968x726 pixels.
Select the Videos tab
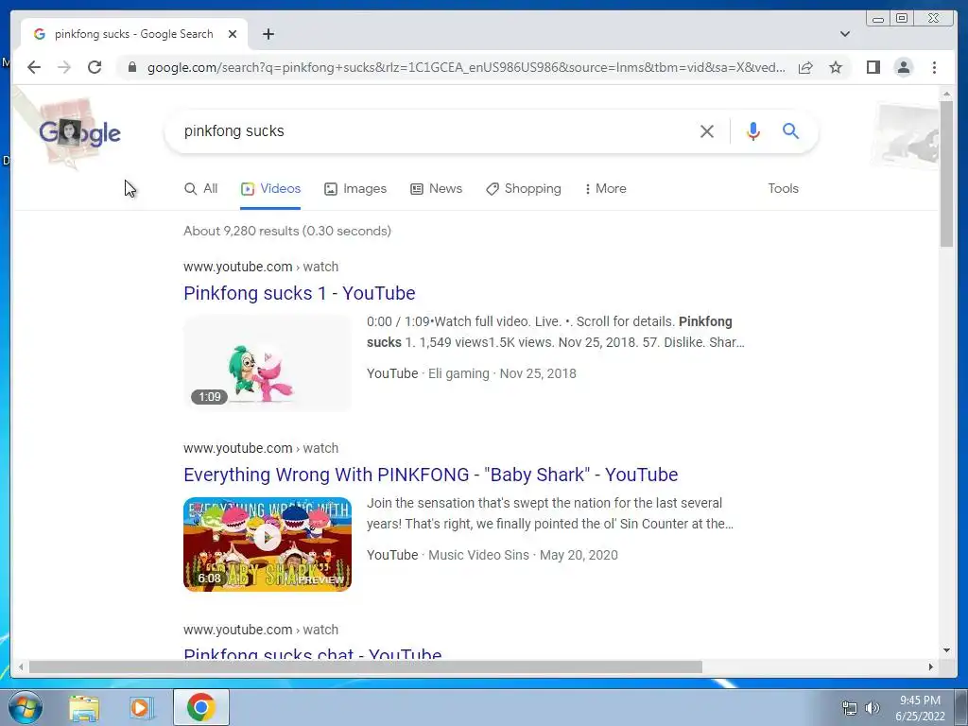click(270, 189)
